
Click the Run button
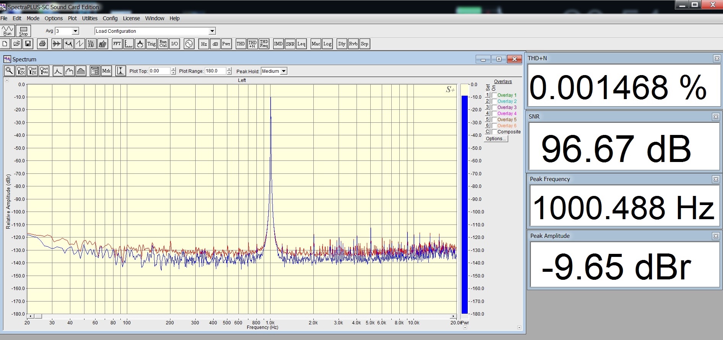[x=7, y=31]
